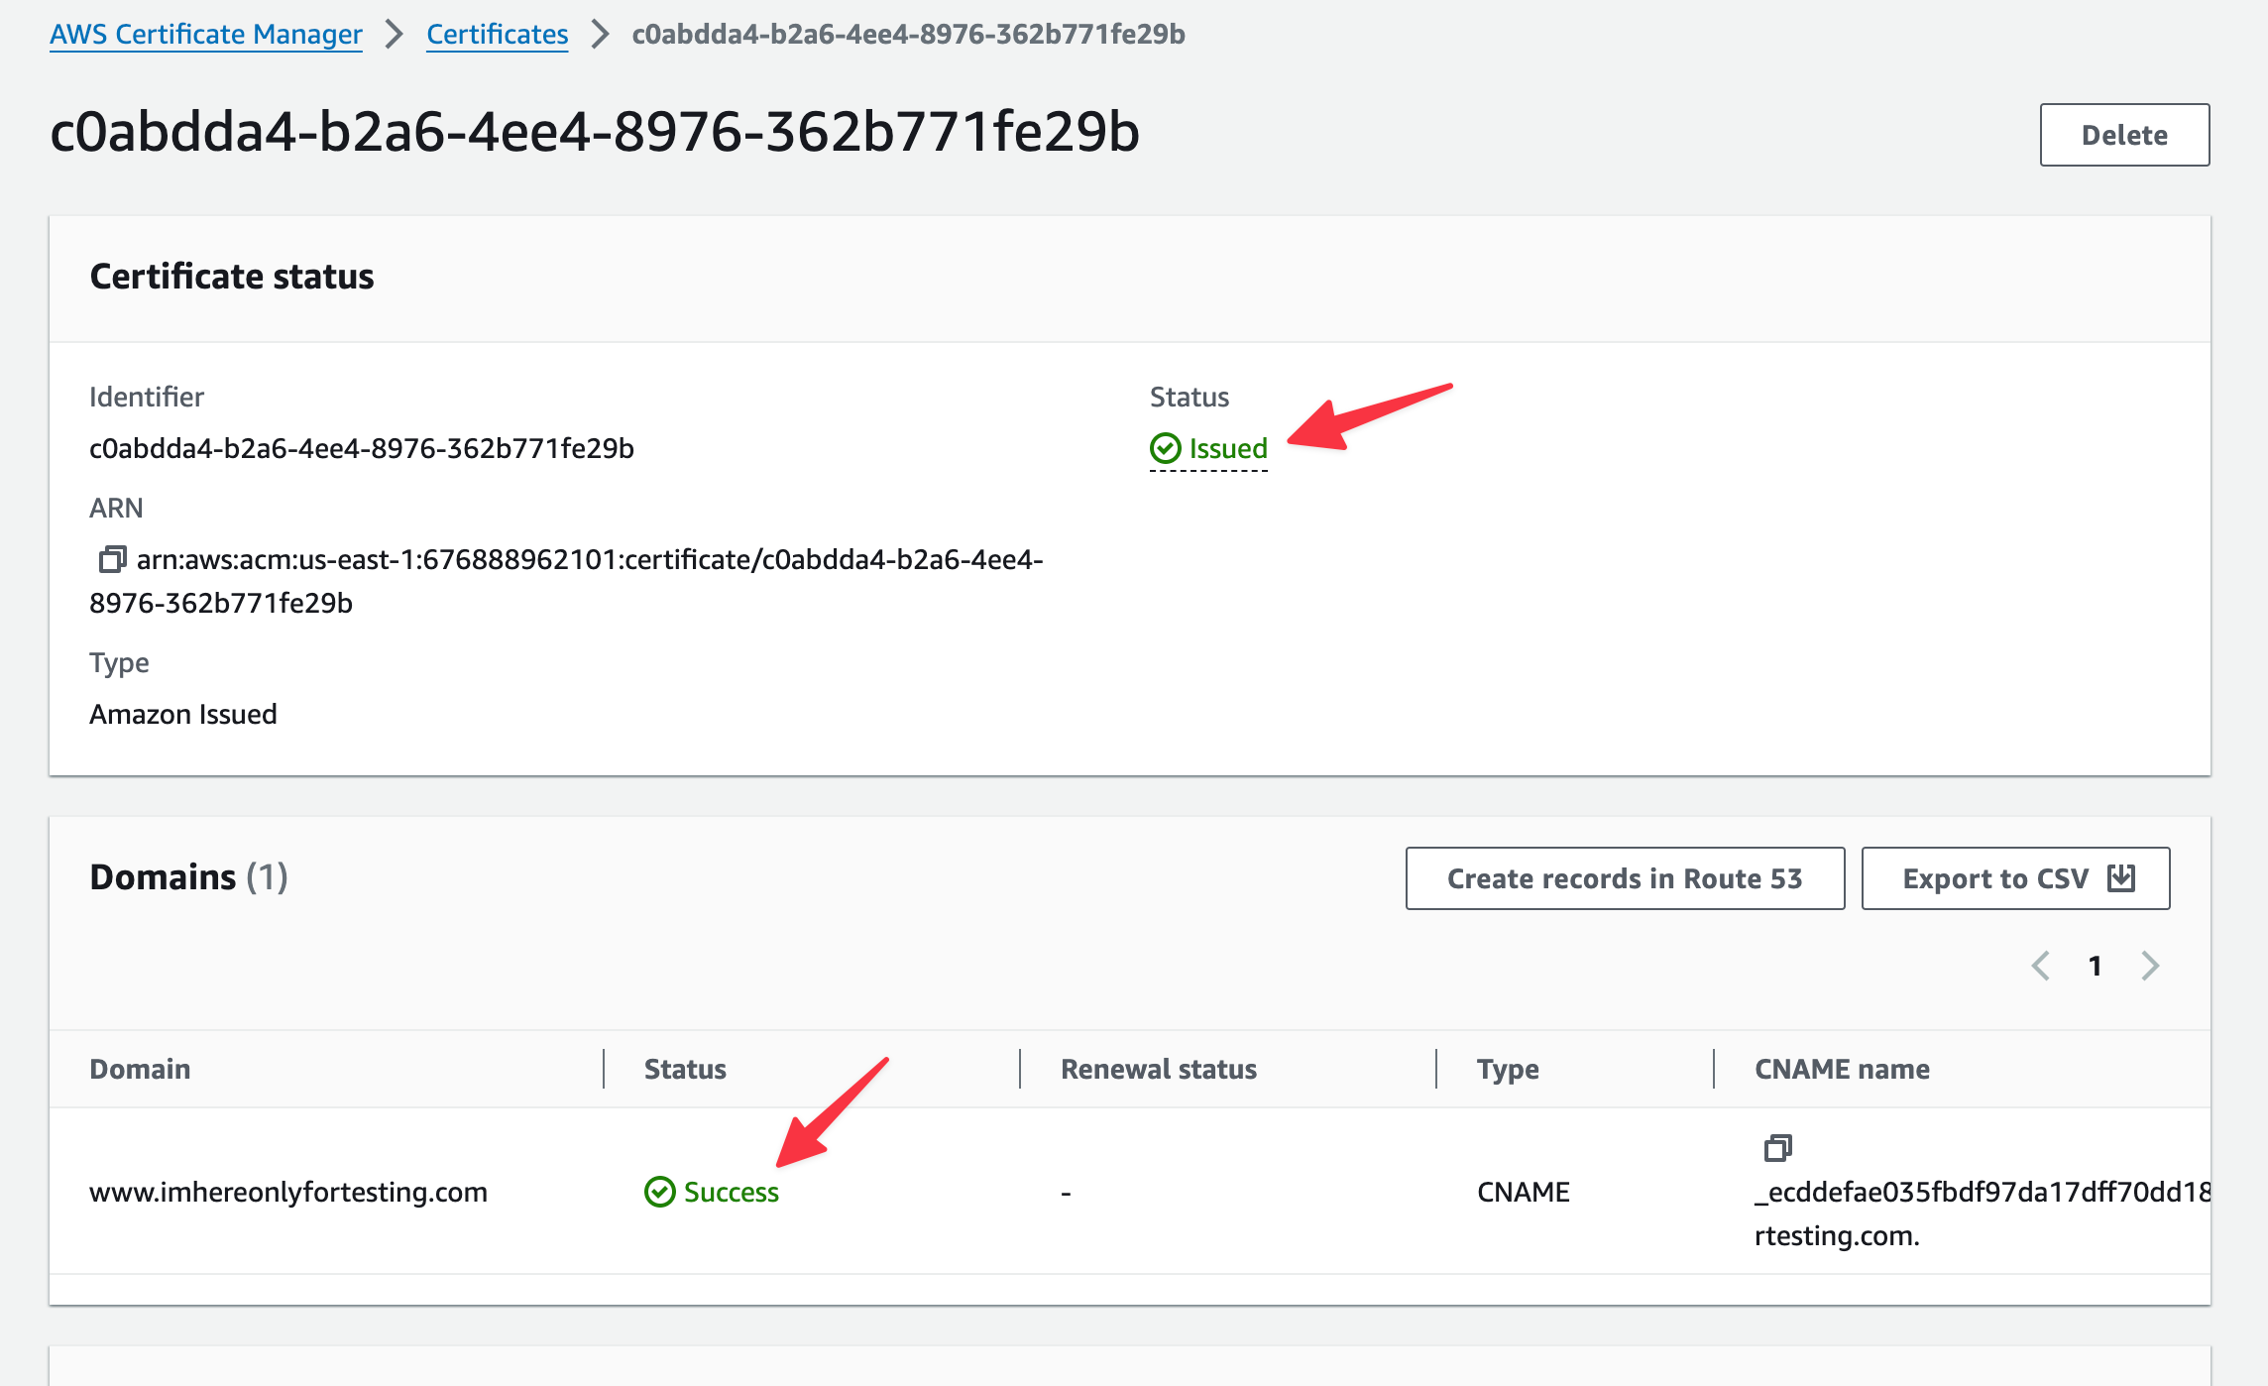Click the download icon in Export to CSV
The height and width of the screenshot is (1386, 2268).
2122,878
